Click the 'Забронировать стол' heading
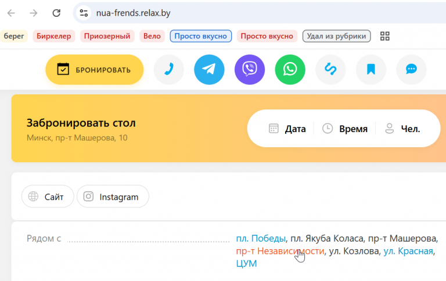Image resolution: width=446 pixels, height=281 pixels. pyautogui.click(x=81, y=123)
